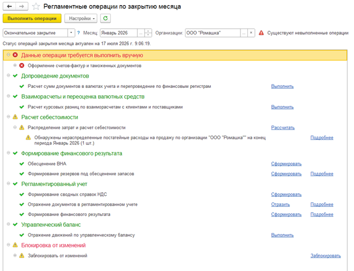This screenshot has width=354, height=271.
Task: Click the Заблокировать link
Action: pos(326,256)
